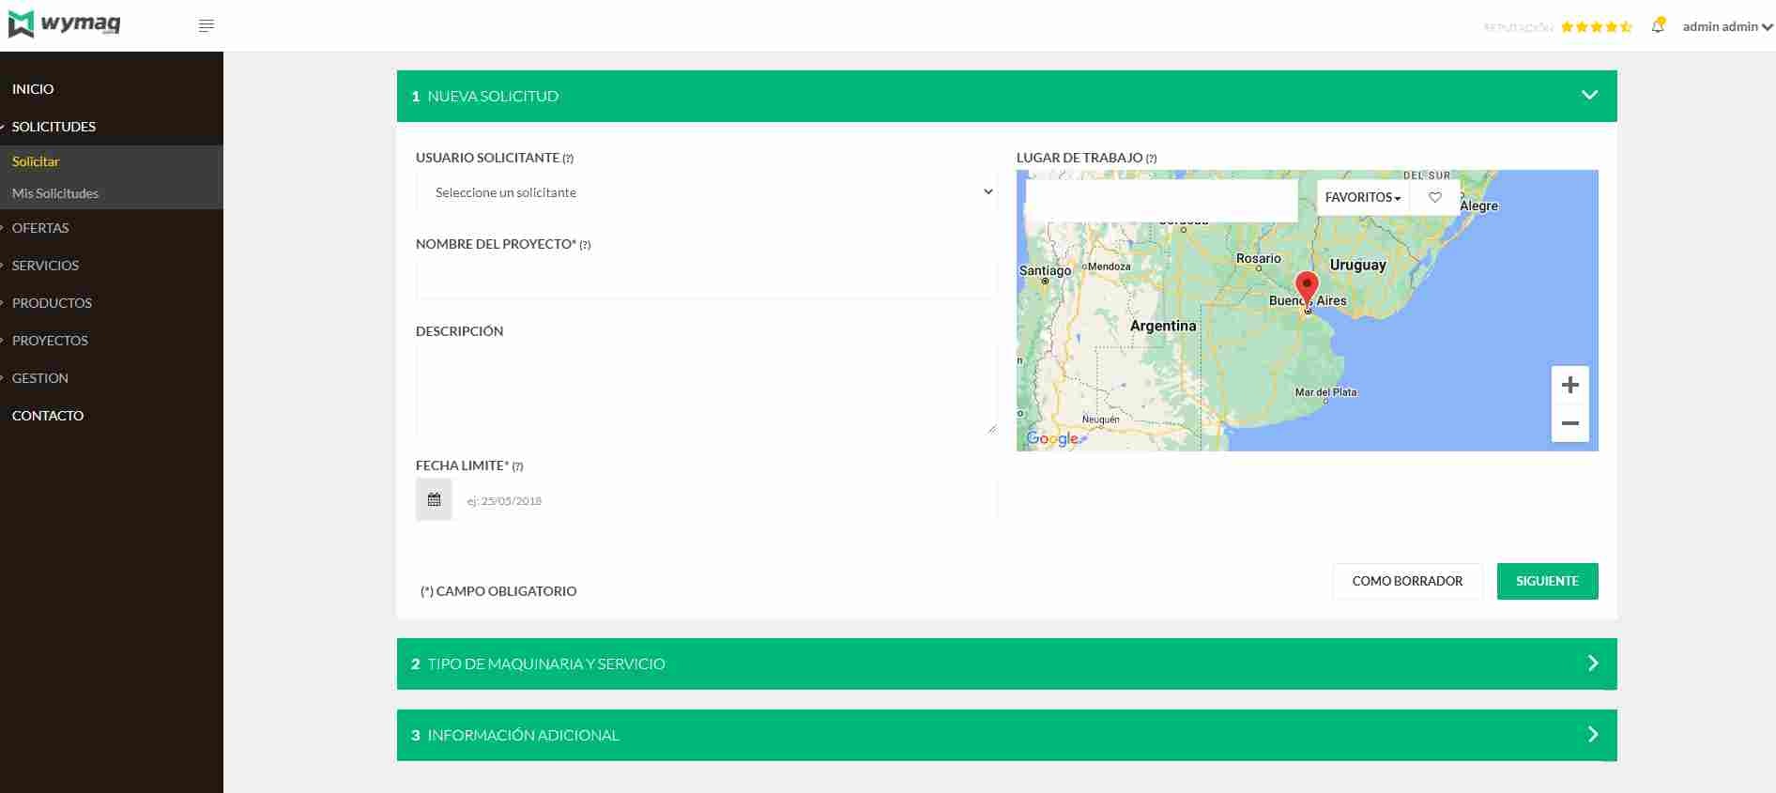Zoom in the map with plus button
Viewport: 1776px width, 793px height.
(x=1569, y=385)
